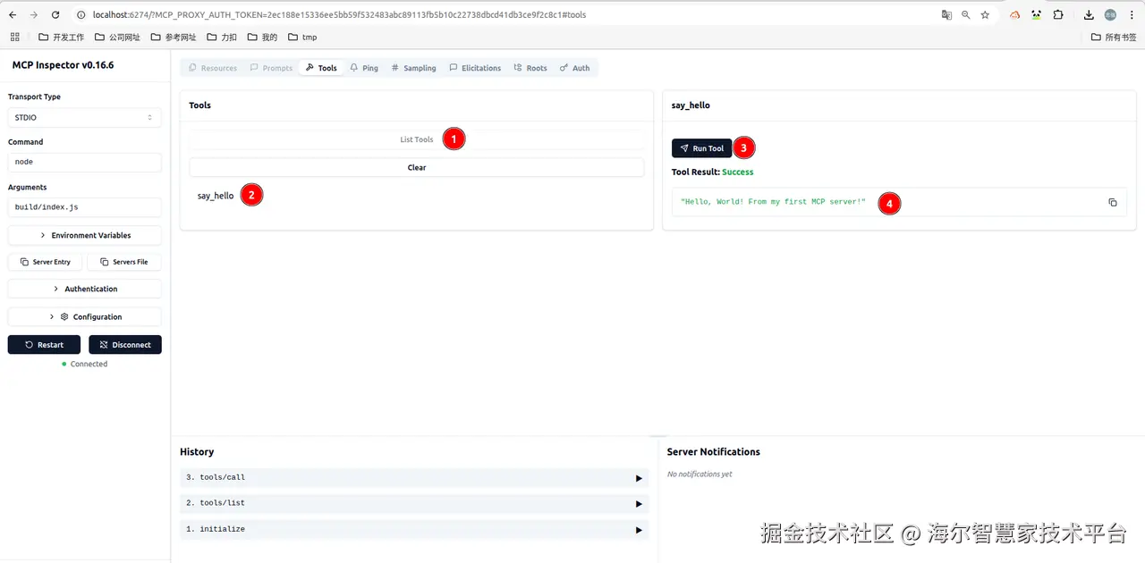Switch to the Elicitations tab

coord(475,68)
